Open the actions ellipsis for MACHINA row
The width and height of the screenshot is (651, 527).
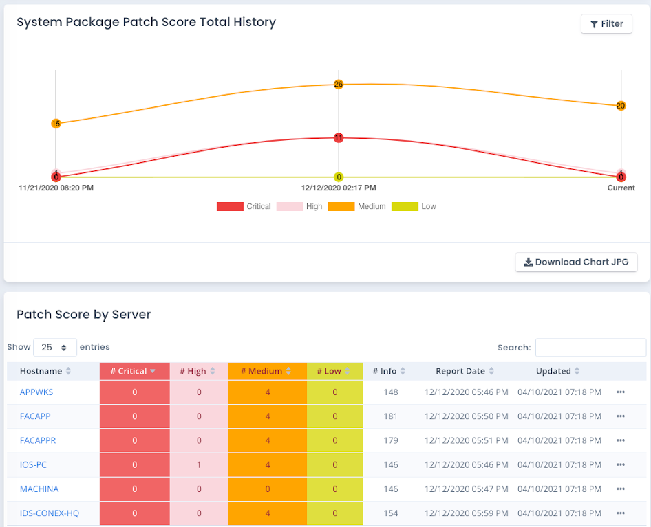pyautogui.click(x=620, y=489)
